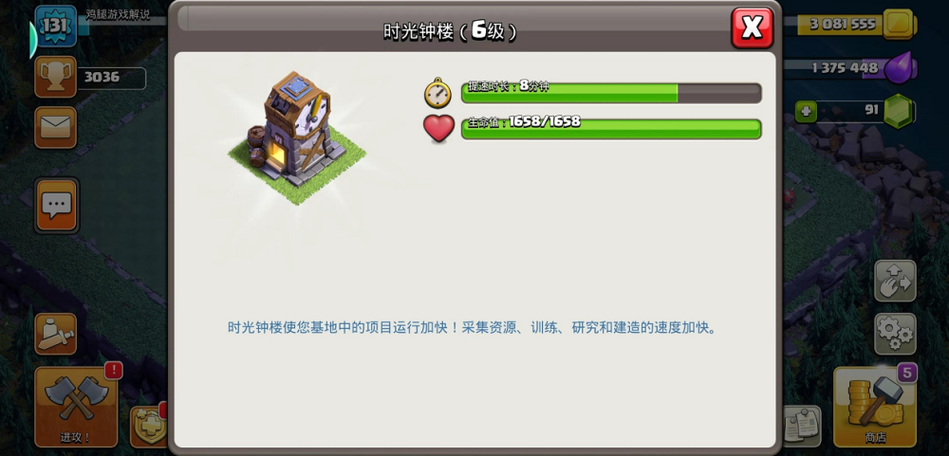Open the army overview sword icon
Viewport: 949px width, 456px height.
(56, 334)
